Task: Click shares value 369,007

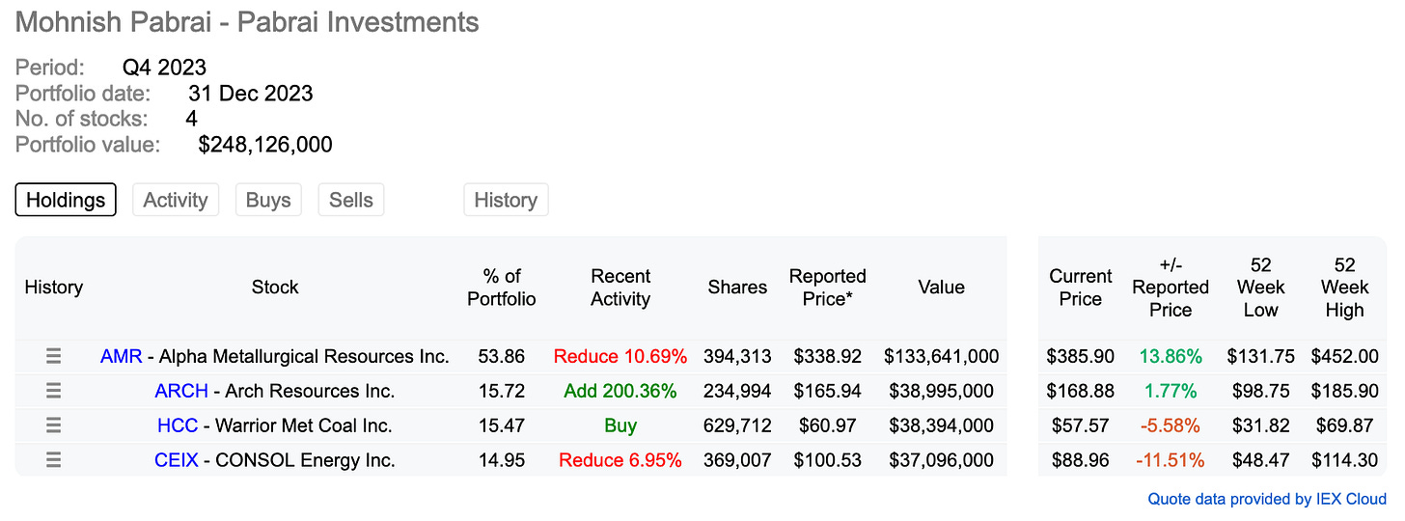Action: pyautogui.click(x=738, y=461)
